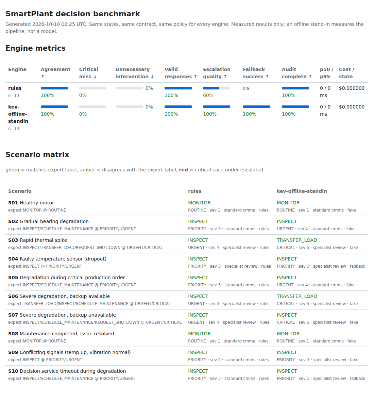The image size is (374, 402).
Task: Select S05 Degradation during critical production order
Action: (67, 278)
